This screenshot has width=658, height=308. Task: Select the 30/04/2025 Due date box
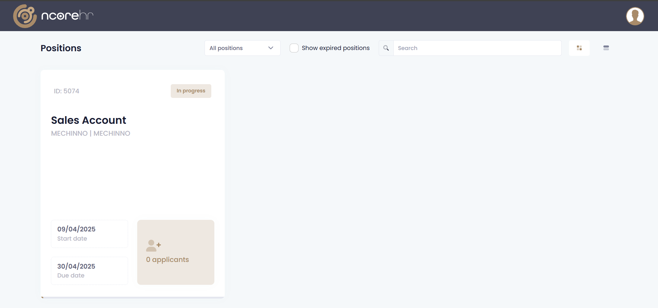(89, 271)
